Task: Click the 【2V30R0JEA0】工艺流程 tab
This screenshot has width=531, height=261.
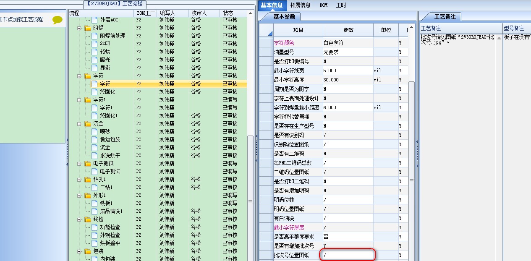Action: 115,4
